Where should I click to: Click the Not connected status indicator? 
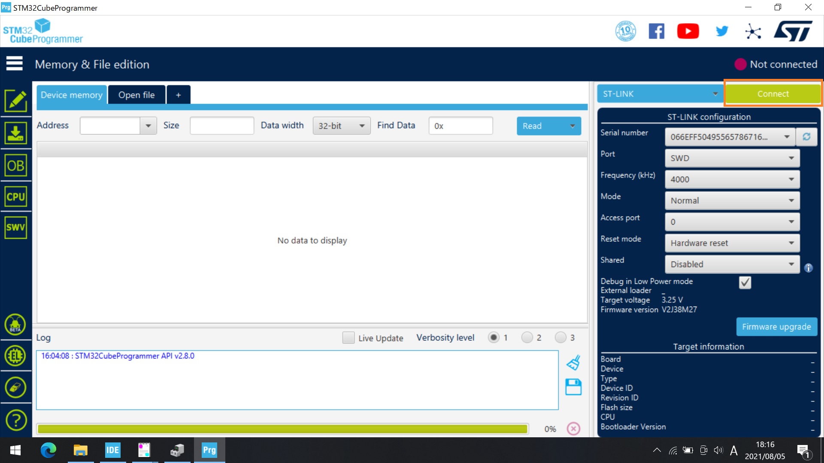point(776,64)
